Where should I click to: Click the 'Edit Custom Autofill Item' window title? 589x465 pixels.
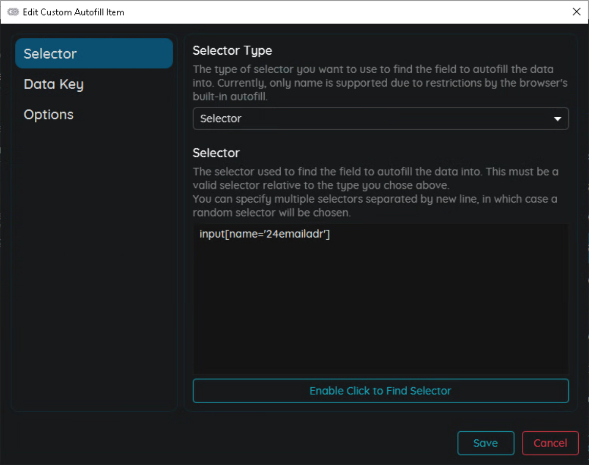73,12
